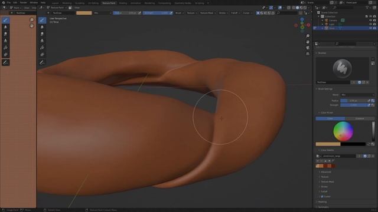Open the Texture Mask popover in tool header
The height and width of the screenshot is (212, 378).
point(208,13)
